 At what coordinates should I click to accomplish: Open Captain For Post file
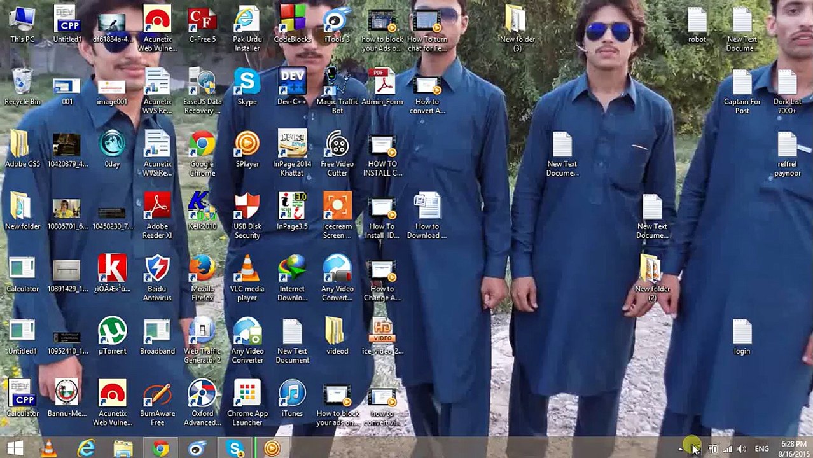742,92
